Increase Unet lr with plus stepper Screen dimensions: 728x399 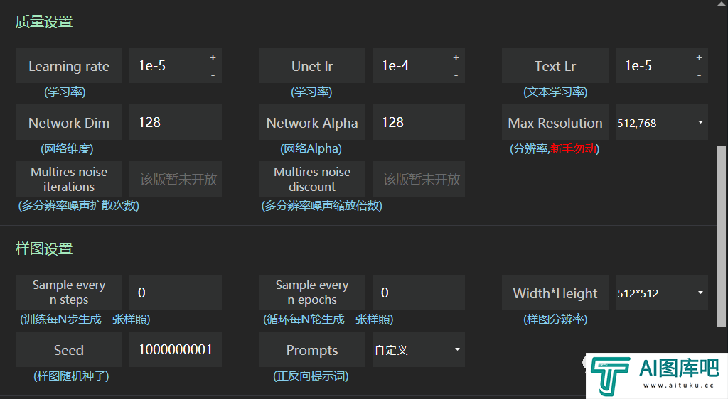(x=456, y=57)
